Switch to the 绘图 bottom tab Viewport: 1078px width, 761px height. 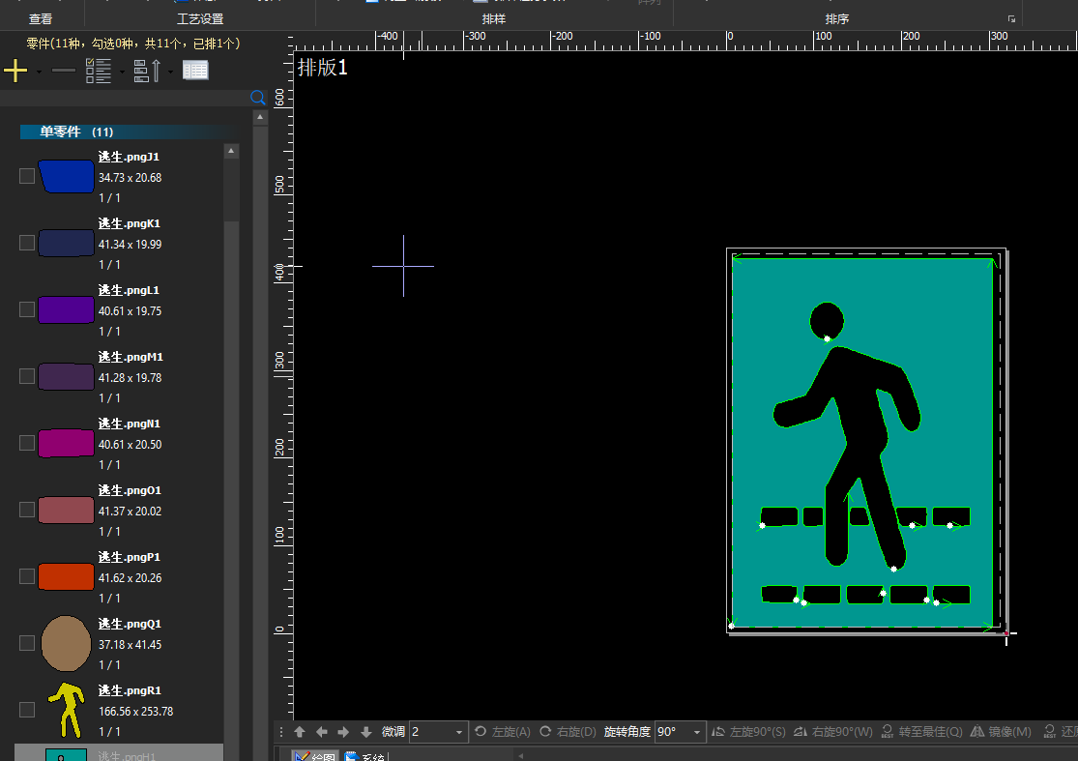click(315, 755)
